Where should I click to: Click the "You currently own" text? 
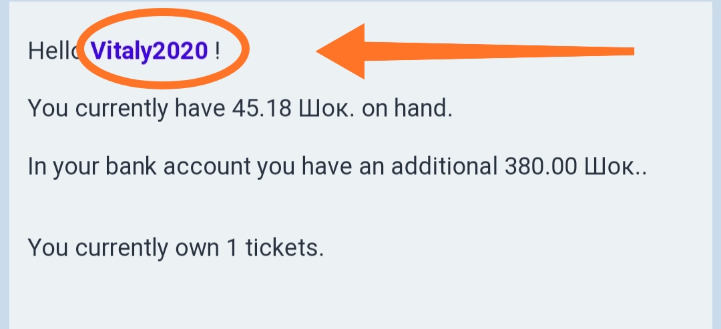coord(123,248)
